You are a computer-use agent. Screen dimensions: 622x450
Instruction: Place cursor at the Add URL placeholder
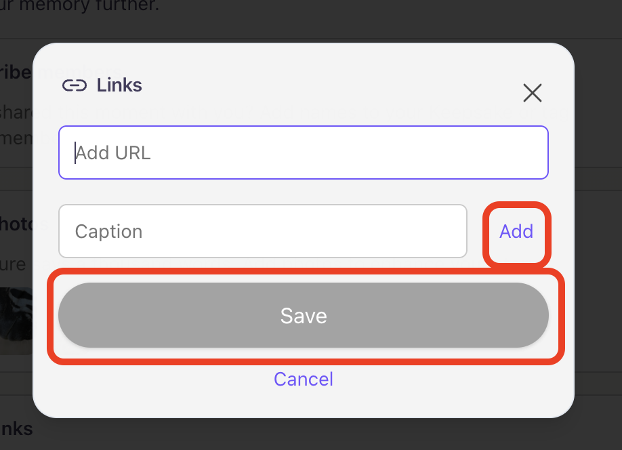point(113,153)
